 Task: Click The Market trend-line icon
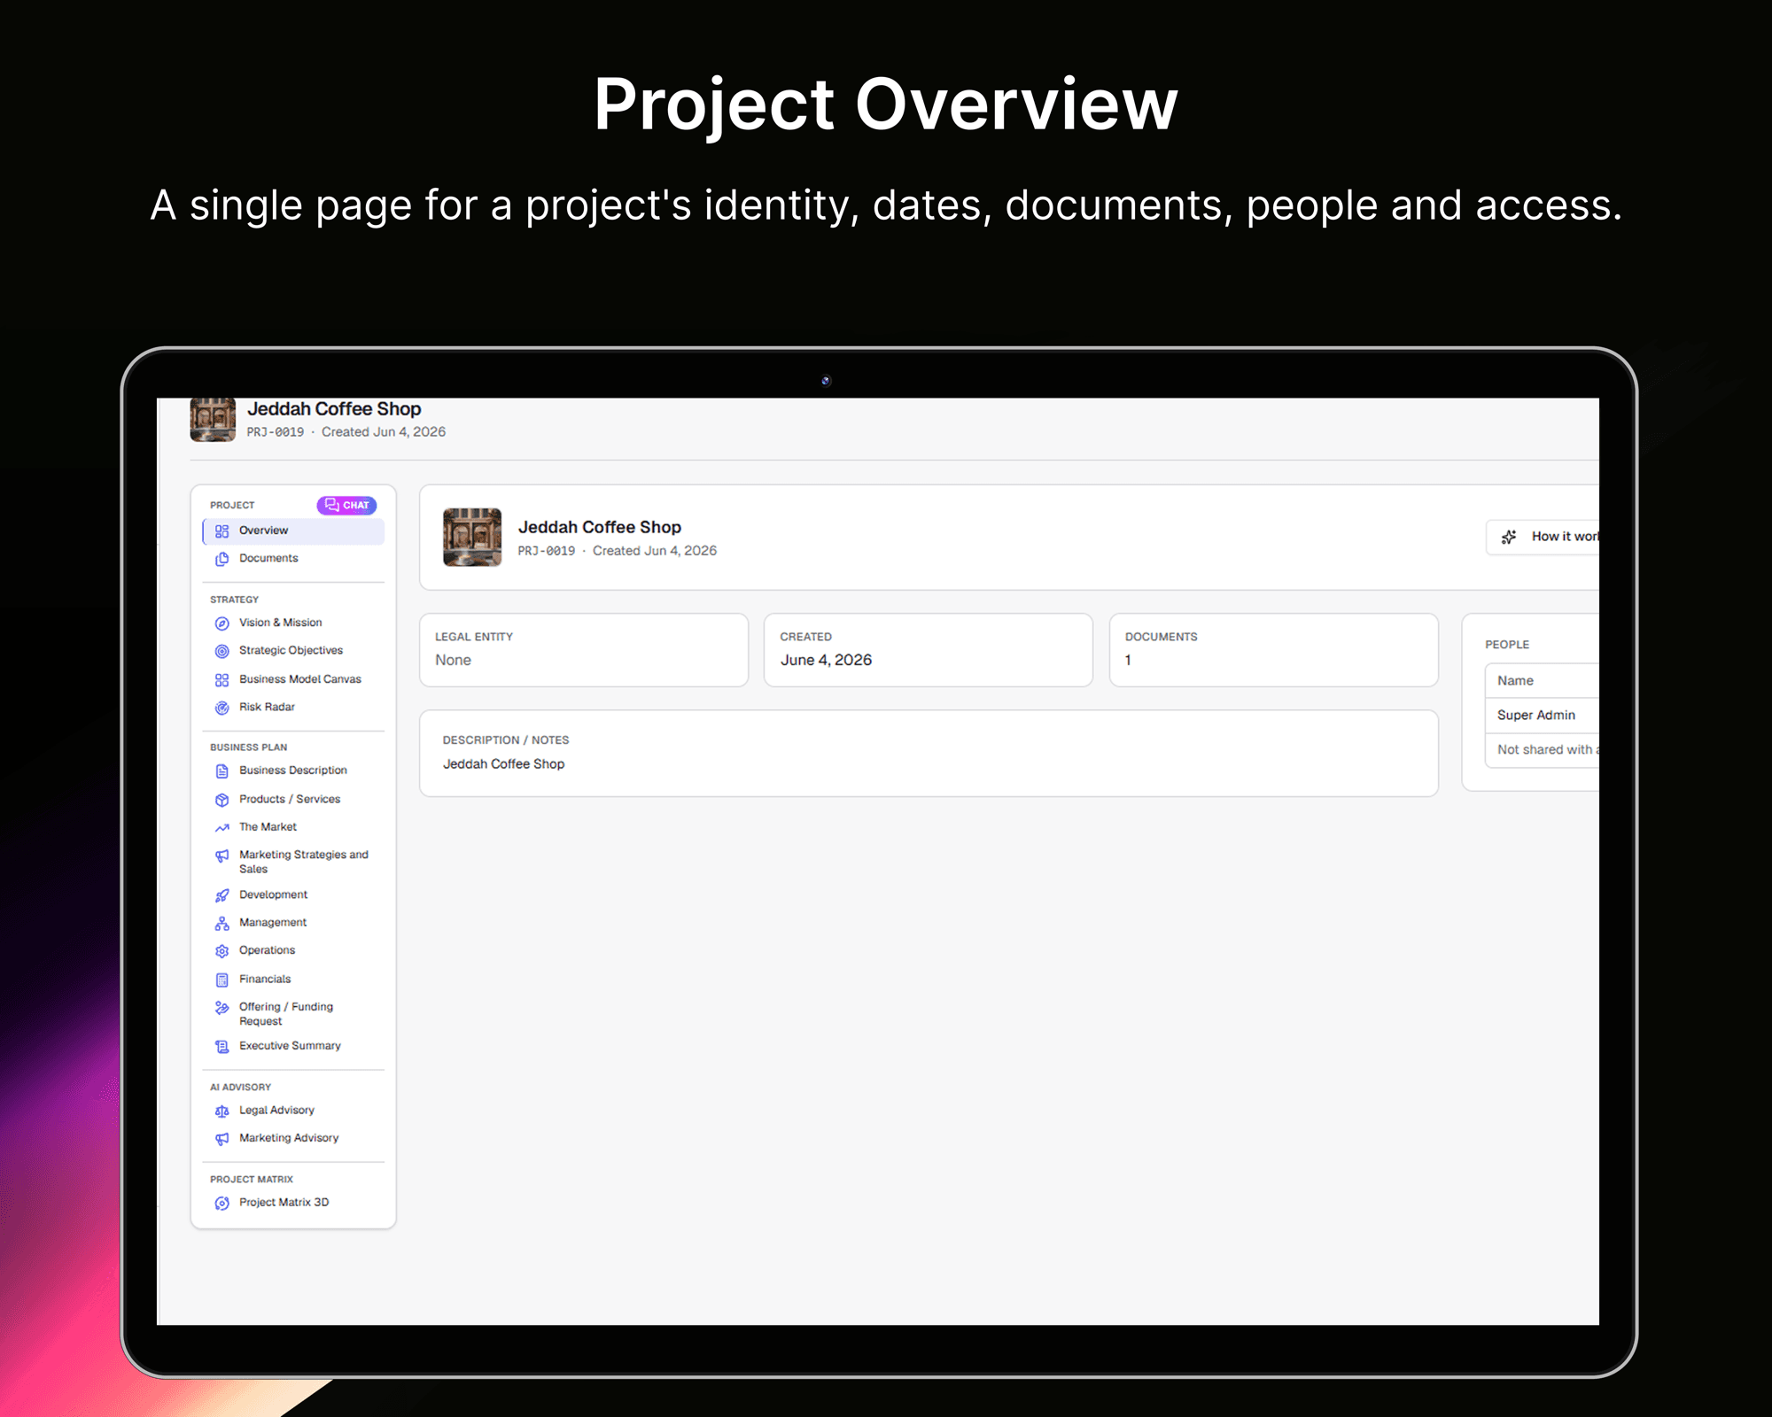pos(221,828)
